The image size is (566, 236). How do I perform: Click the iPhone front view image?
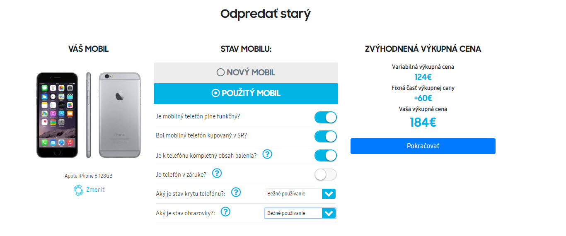coord(57,115)
